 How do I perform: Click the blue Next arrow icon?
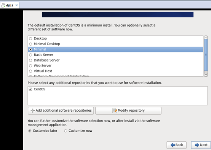pyautogui.click(x=197, y=145)
